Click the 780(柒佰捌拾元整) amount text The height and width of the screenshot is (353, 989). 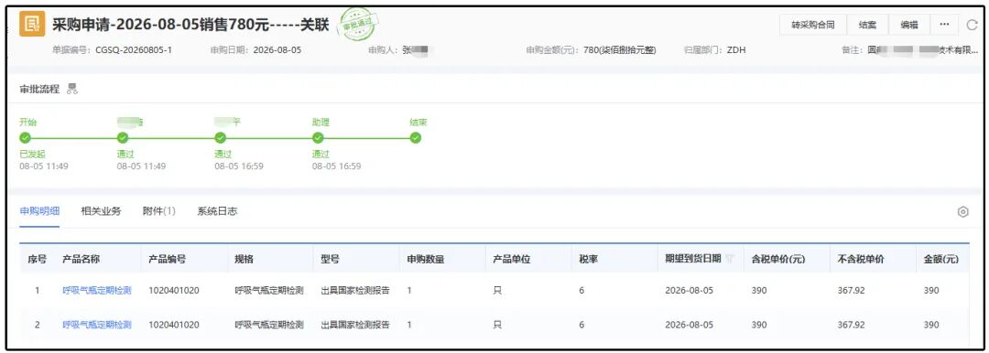coord(620,49)
